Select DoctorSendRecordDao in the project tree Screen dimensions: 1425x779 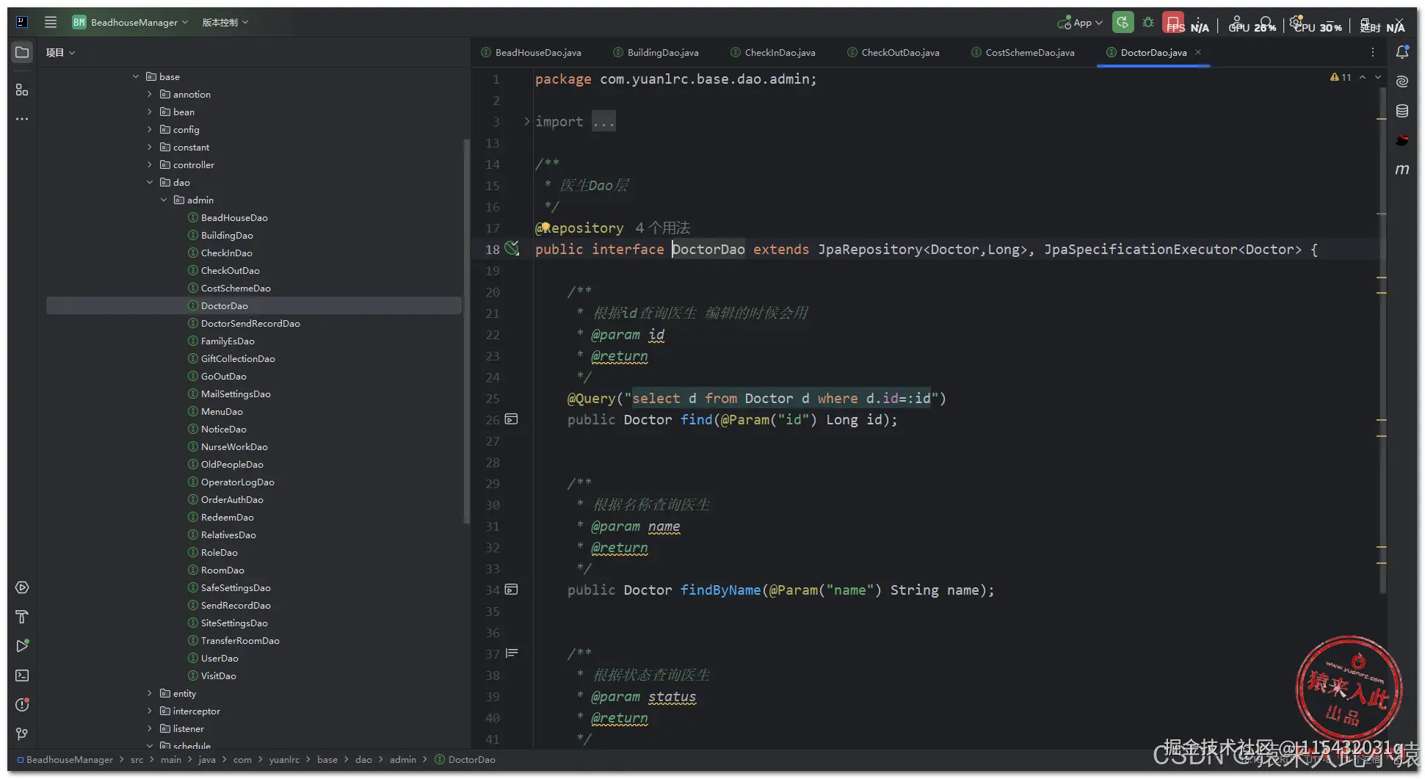pos(250,323)
